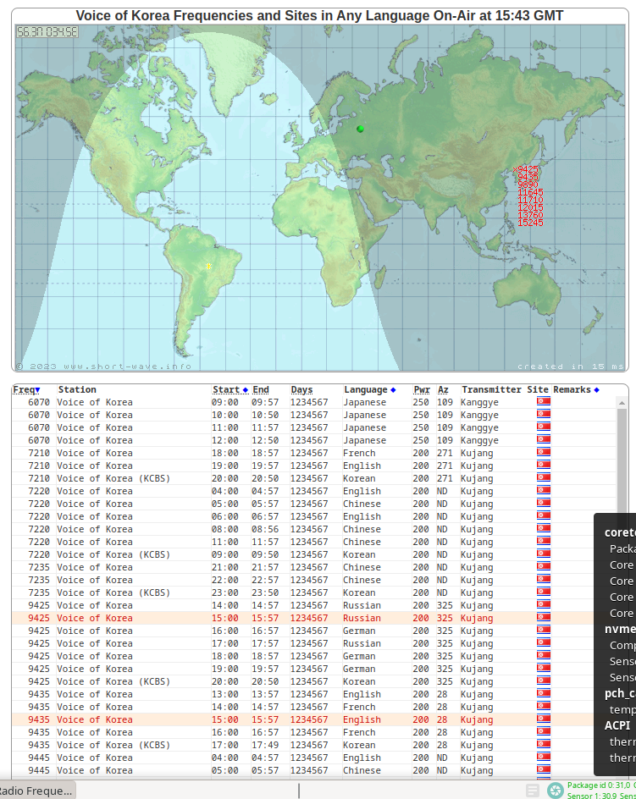Screen dimensions: 636x799
Task: Click the flag in the highlighted 9425 15:00 Russian row
Action: click(x=543, y=618)
